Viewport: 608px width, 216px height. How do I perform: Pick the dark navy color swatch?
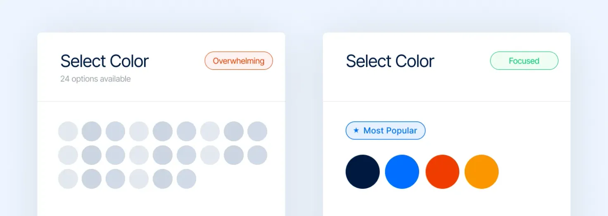point(363,172)
